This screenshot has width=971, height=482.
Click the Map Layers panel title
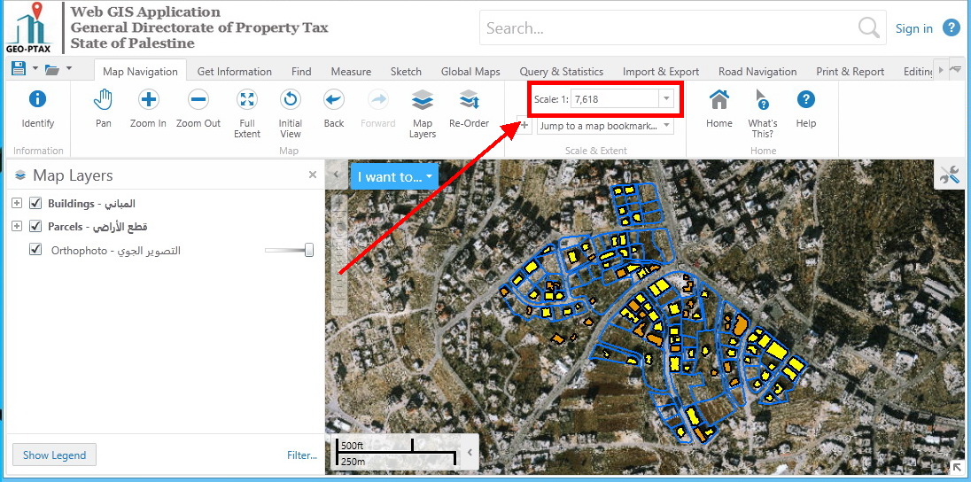[73, 175]
